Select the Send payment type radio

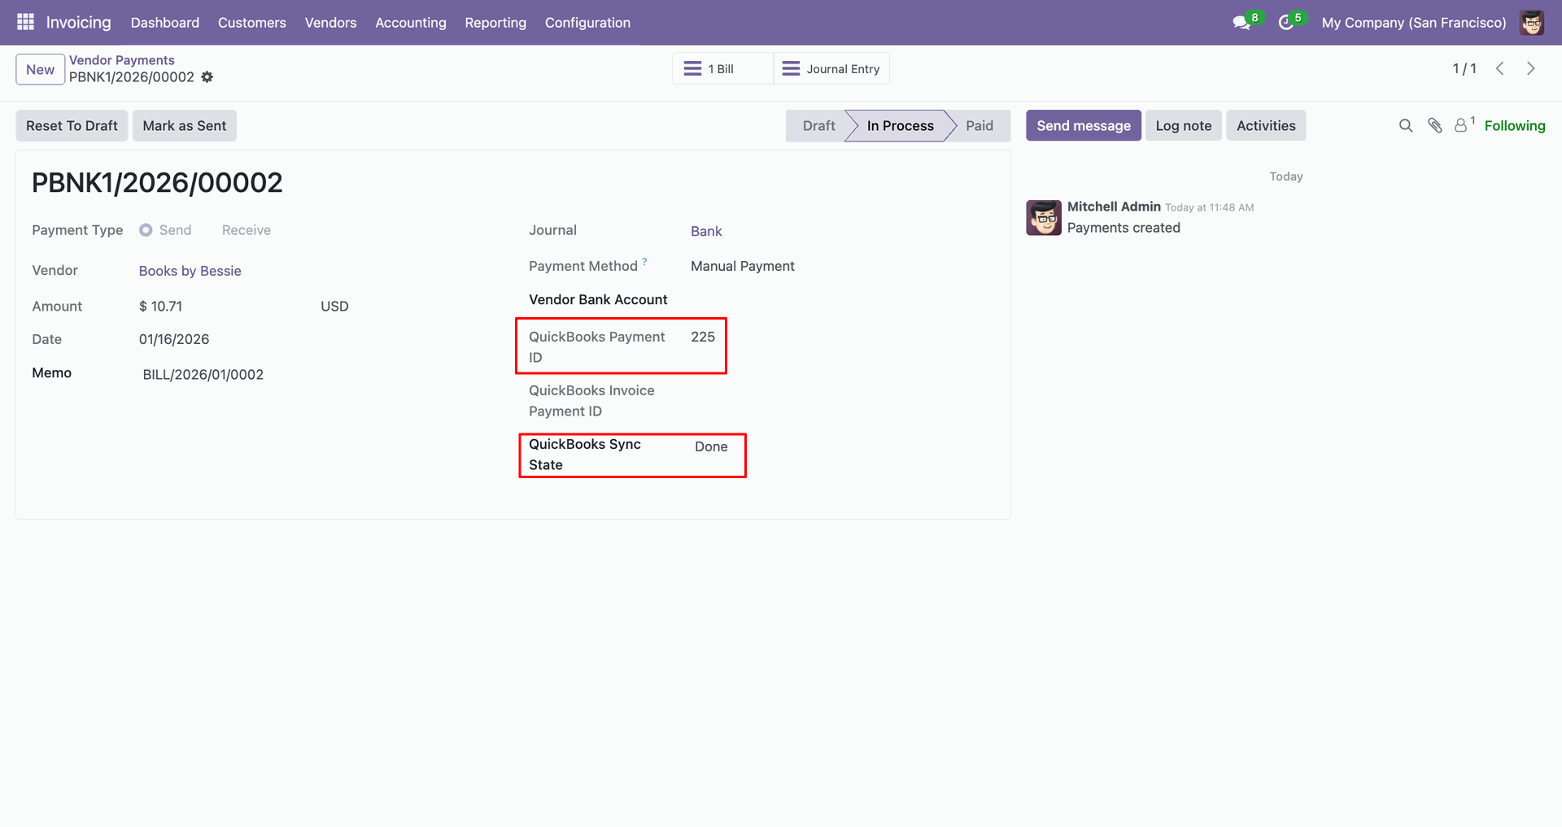click(146, 230)
